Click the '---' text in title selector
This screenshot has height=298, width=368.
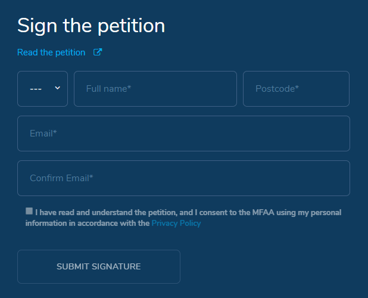(x=36, y=89)
